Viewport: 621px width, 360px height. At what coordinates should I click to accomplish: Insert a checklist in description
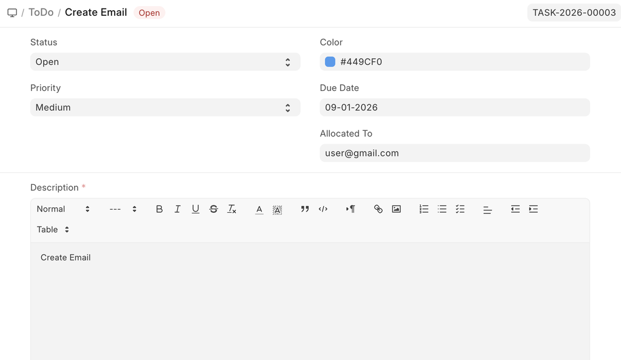click(460, 209)
